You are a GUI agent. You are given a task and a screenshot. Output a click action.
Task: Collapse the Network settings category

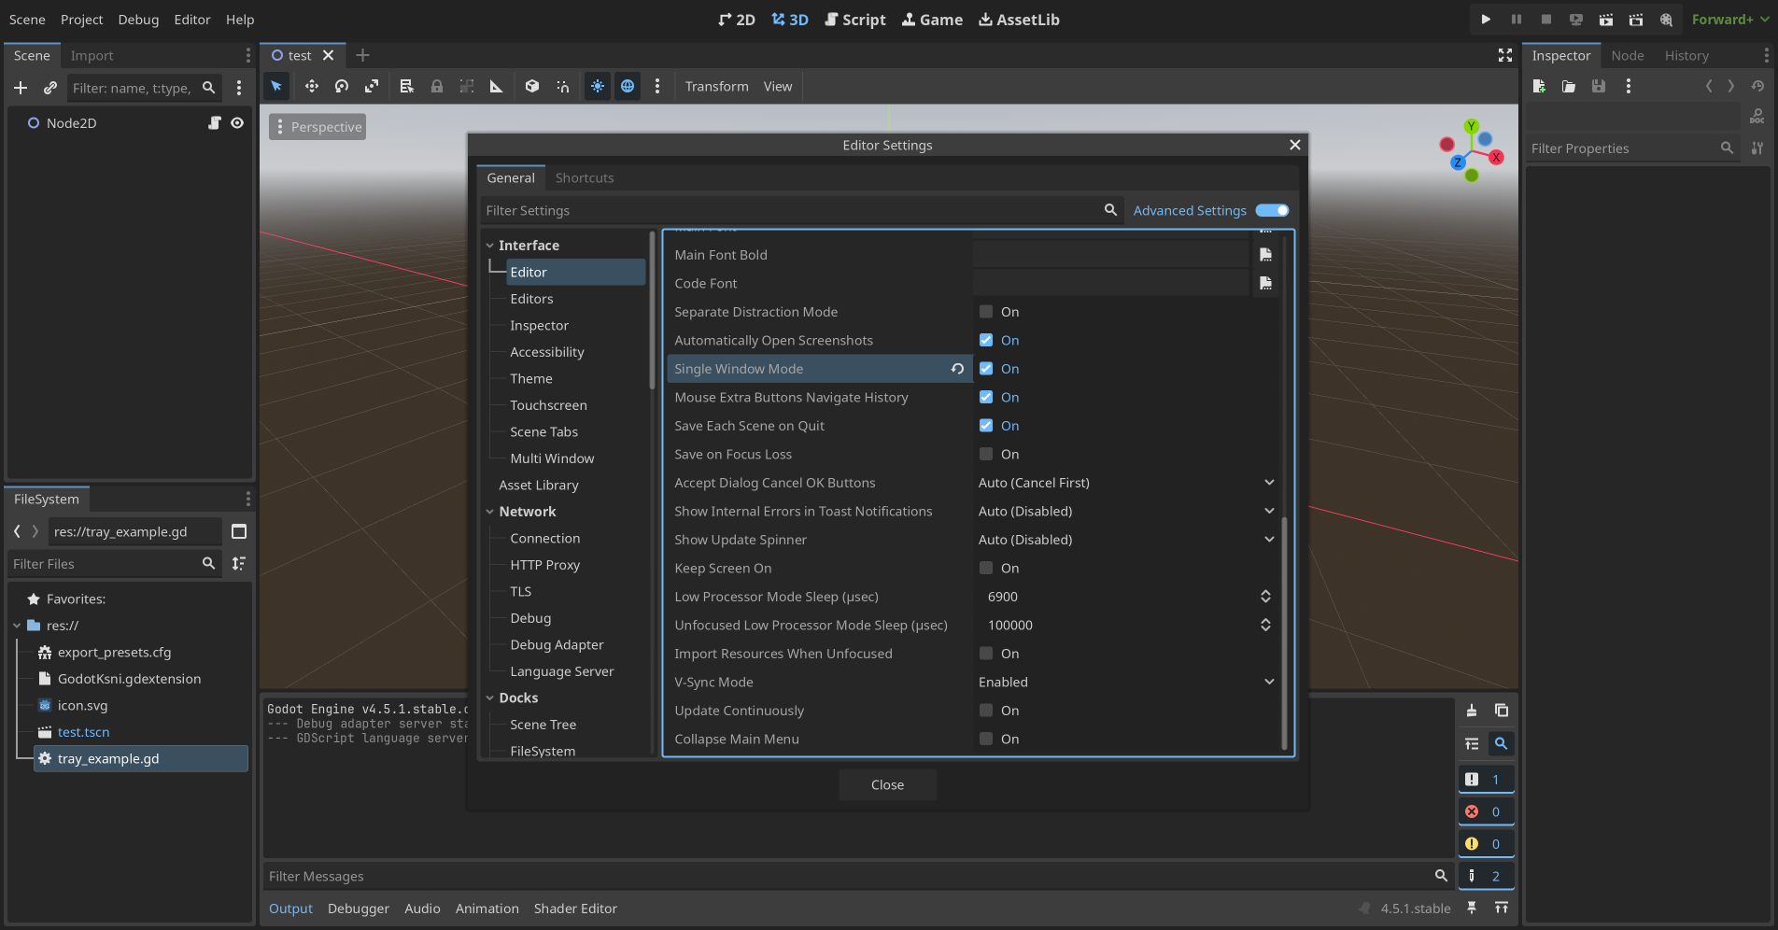[490, 512]
